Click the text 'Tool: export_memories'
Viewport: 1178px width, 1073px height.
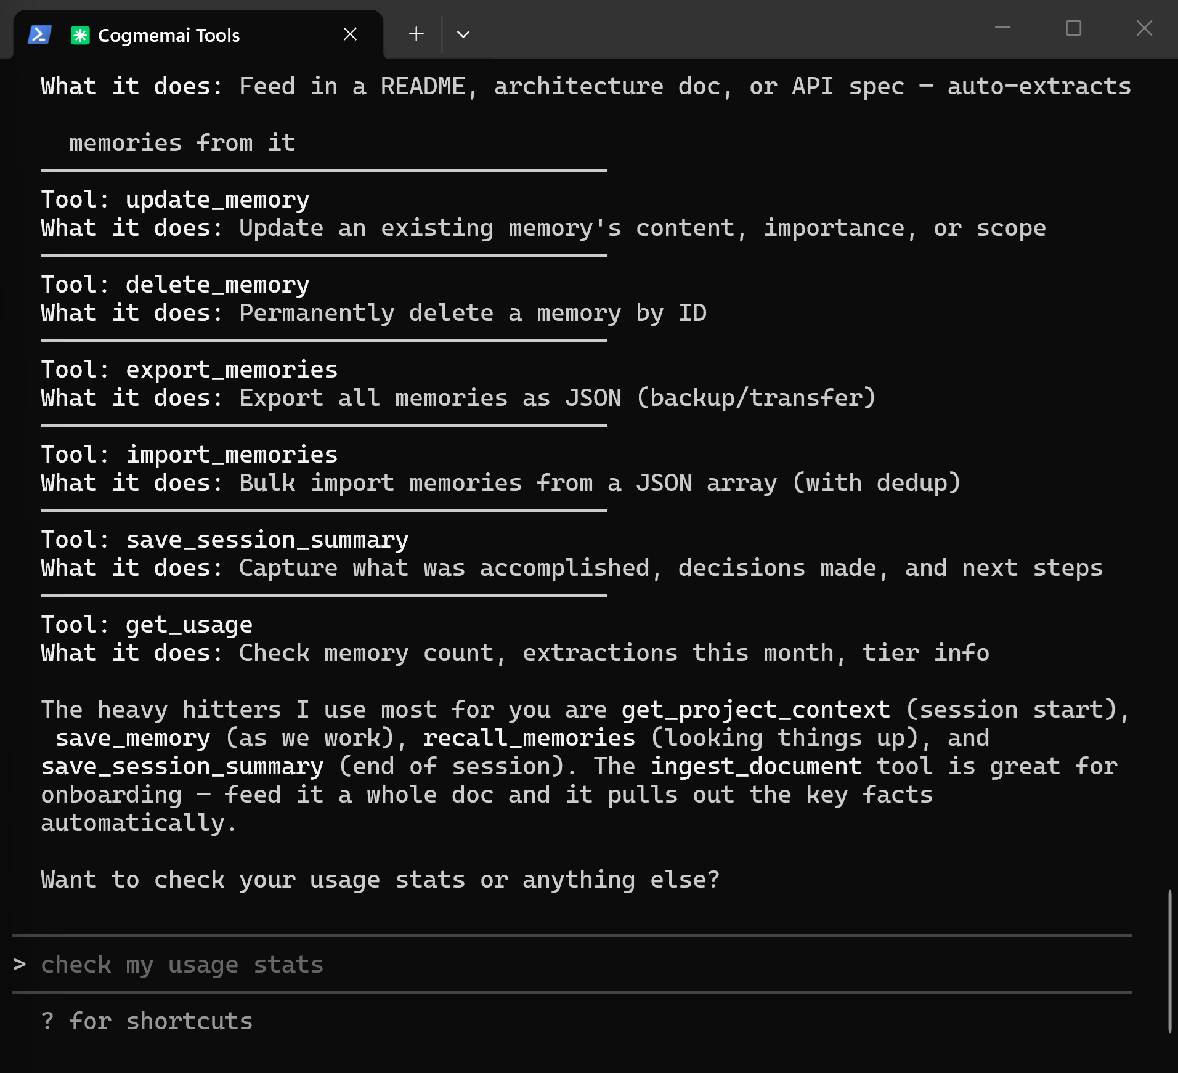click(x=189, y=370)
